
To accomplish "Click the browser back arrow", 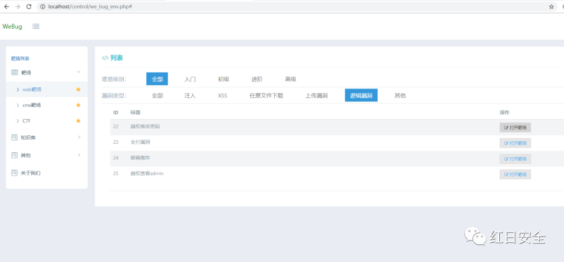I will coord(6,6).
